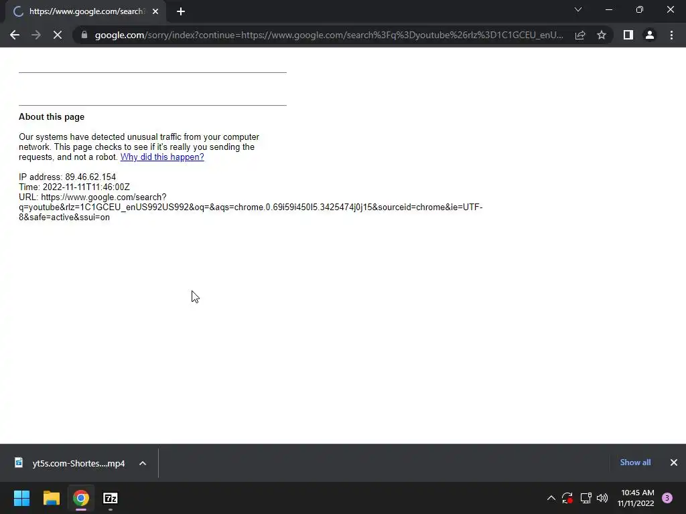Click sync status tray icon
The image size is (686, 514).
[x=567, y=498]
